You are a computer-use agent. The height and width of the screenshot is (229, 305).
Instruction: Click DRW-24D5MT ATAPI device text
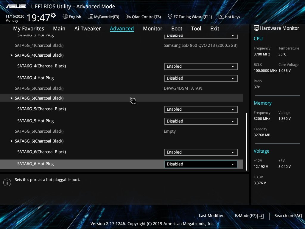pyautogui.click(x=183, y=88)
